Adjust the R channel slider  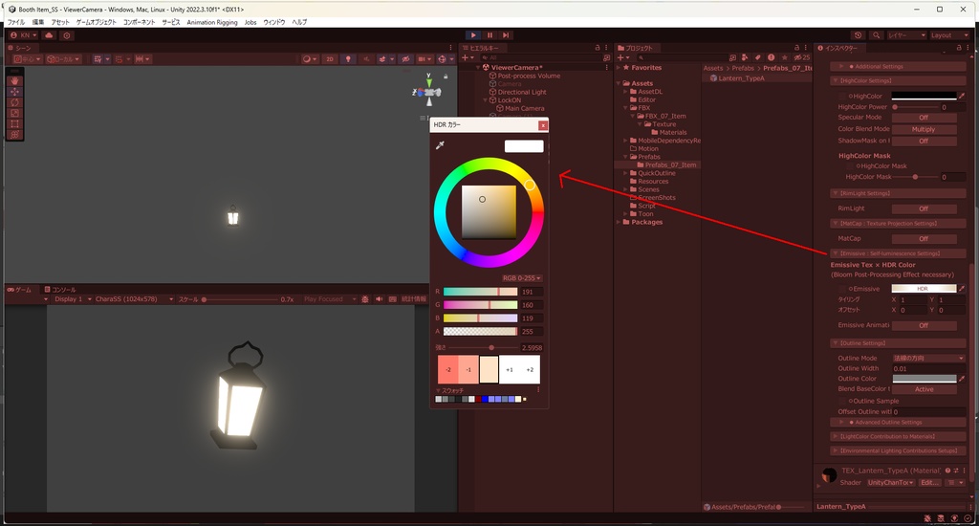pyautogui.click(x=480, y=292)
